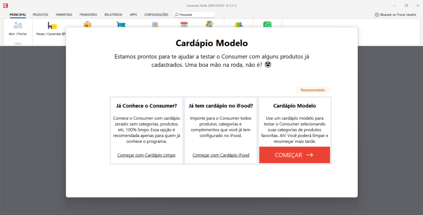Close the Consumer Rede window

point(418,6)
